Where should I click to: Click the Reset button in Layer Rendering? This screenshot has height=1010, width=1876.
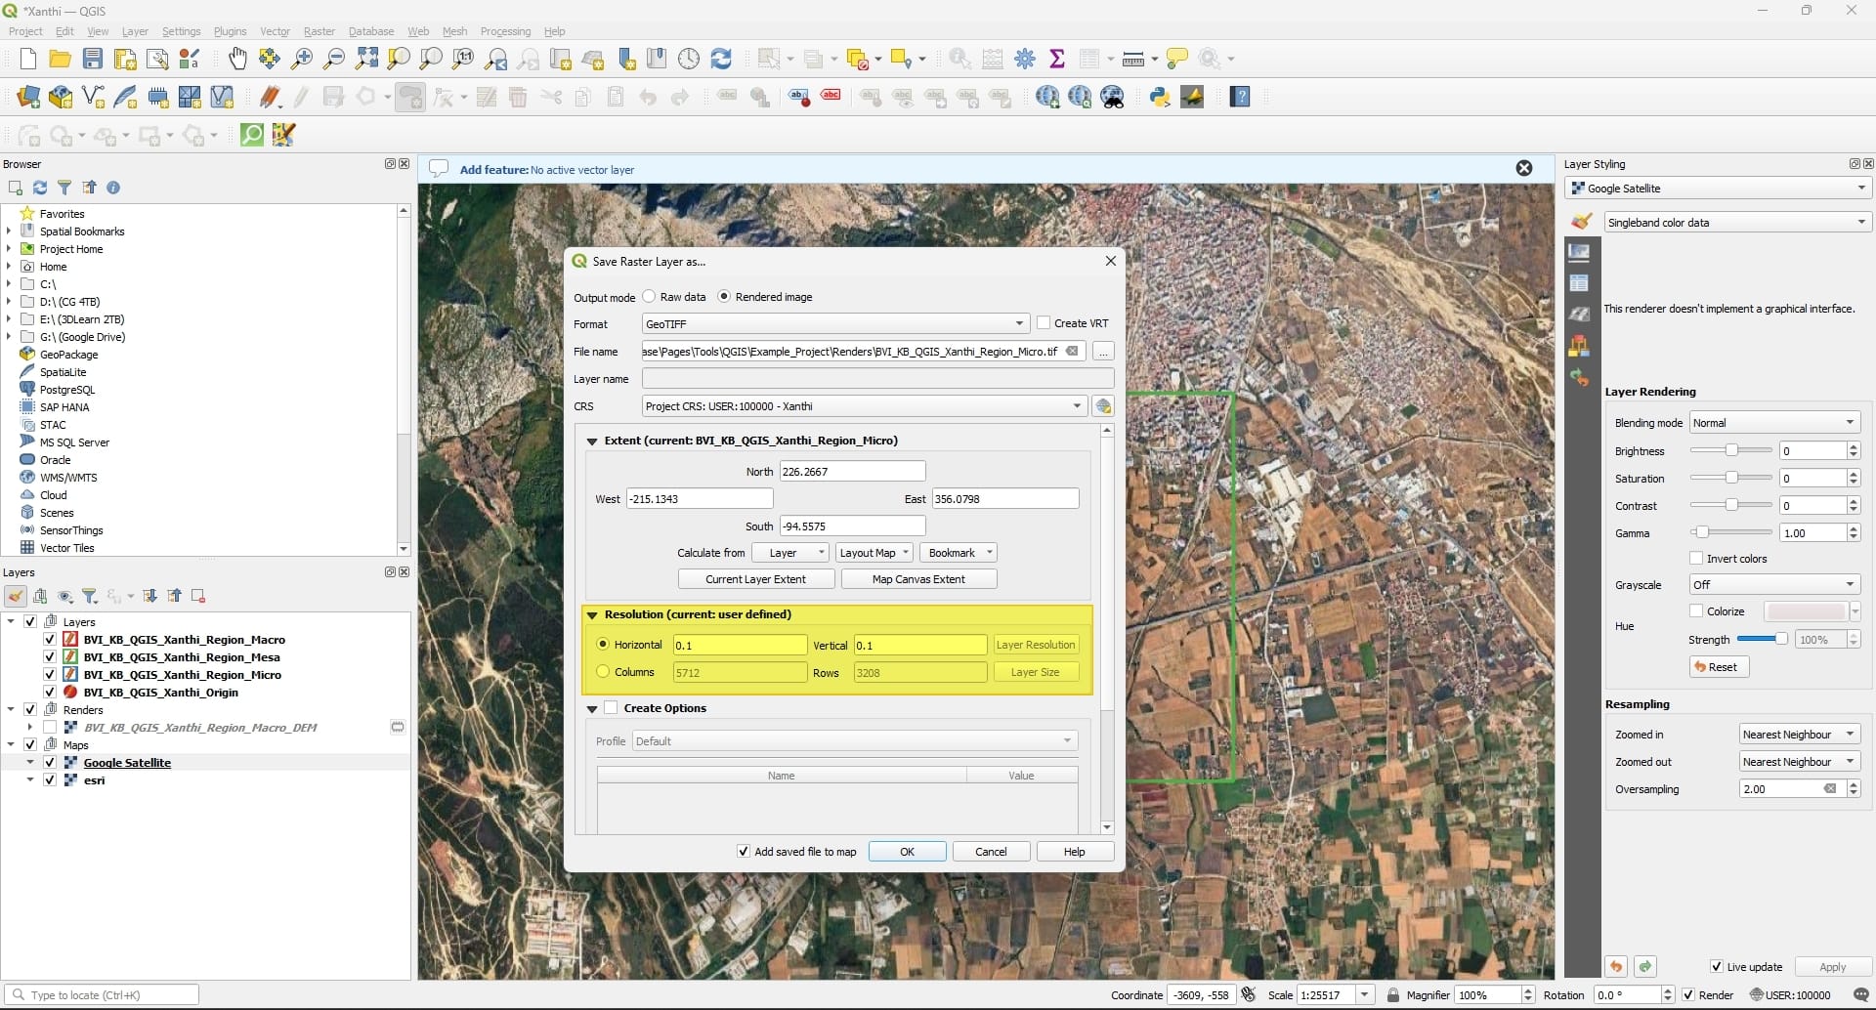click(x=1719, y=667)
